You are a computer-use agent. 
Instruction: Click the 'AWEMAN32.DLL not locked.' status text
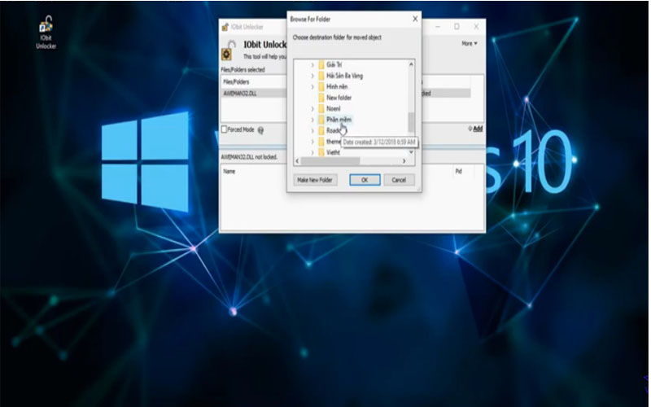(x=249, y=157)
